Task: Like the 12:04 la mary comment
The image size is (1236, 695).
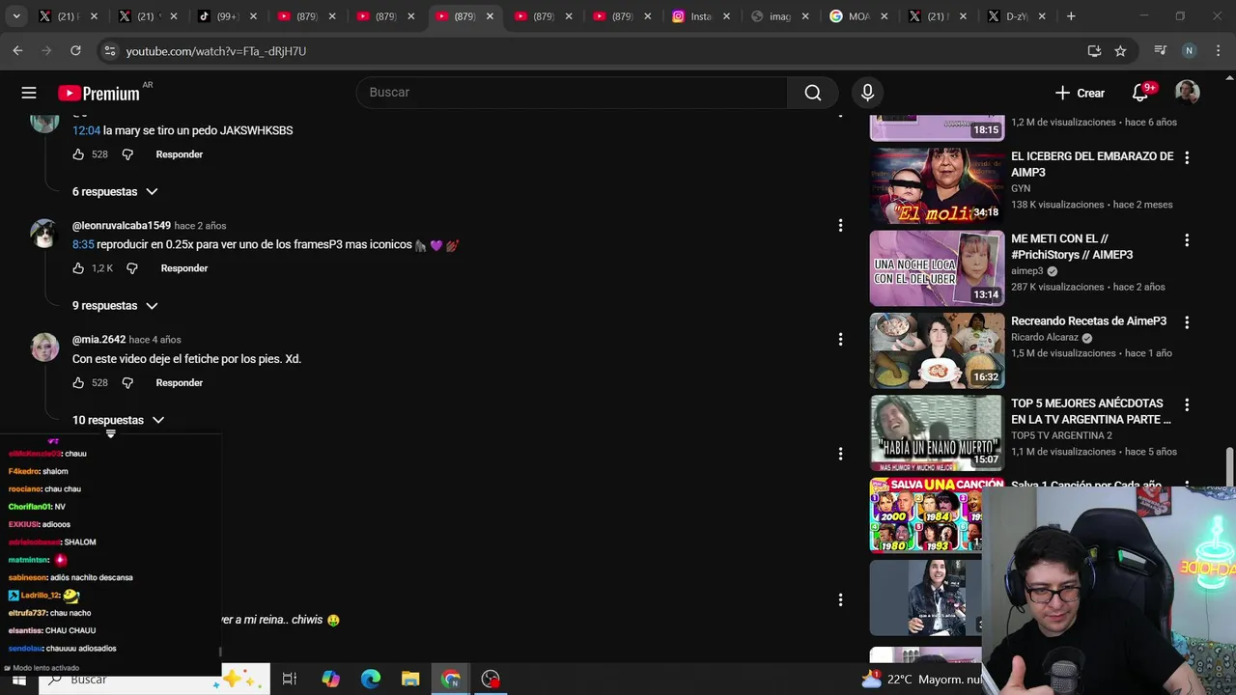Action: (x=78, y=154)
